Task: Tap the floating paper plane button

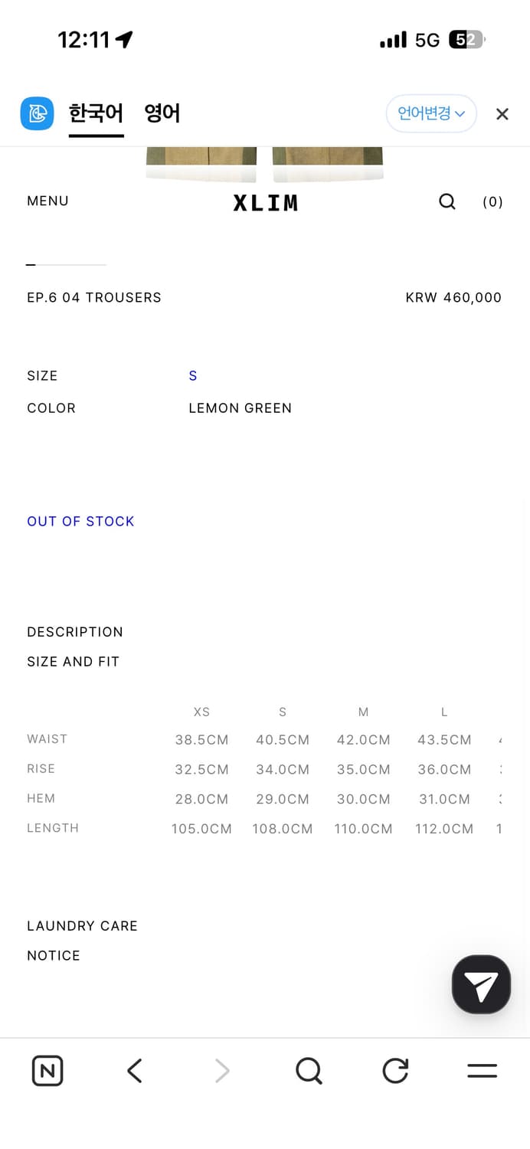Action: pyautogui.click(x=481, y=984)
